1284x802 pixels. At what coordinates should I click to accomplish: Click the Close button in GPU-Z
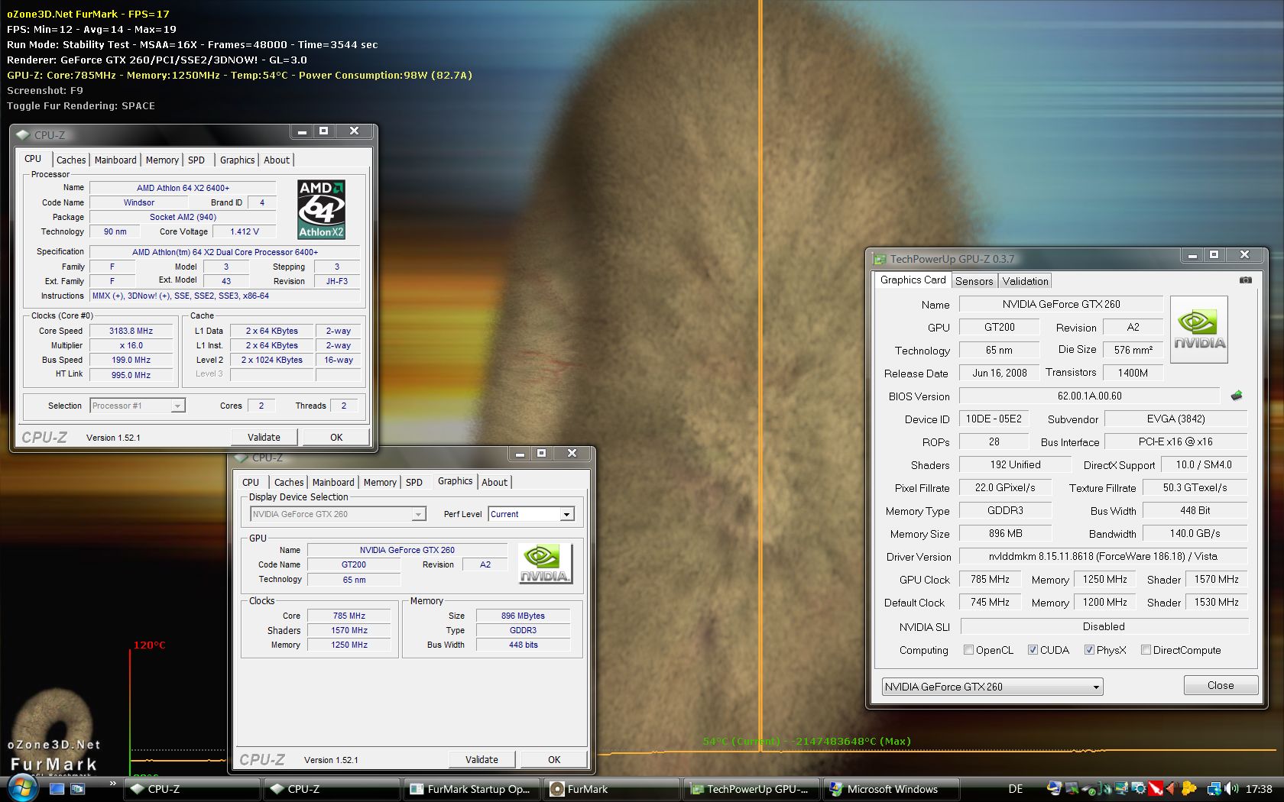[x=1221, y=685]
